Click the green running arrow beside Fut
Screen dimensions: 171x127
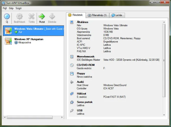tap(16, 32)
